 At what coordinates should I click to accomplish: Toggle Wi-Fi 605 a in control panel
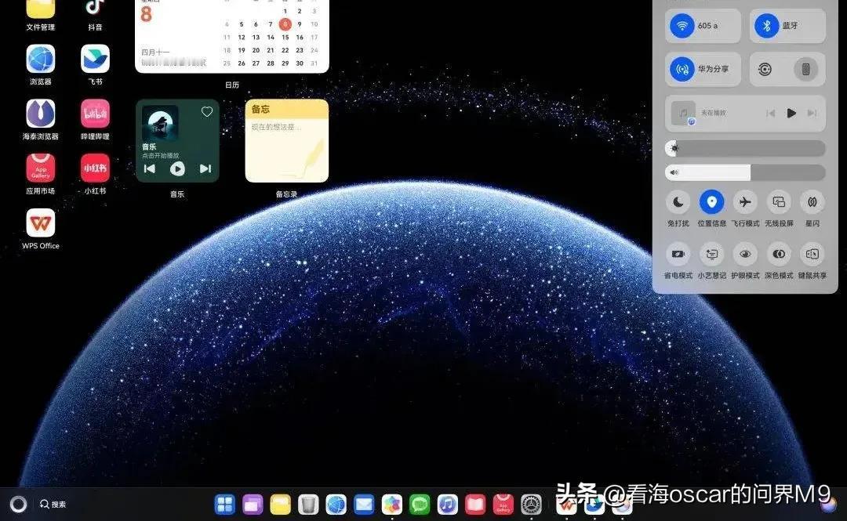tap(682, 25)
